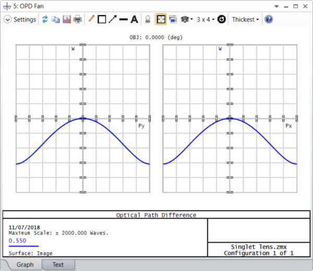Click the OBJ: 0.0000 (deg) heading
The image size is (313, 271).
coord(156,38)
